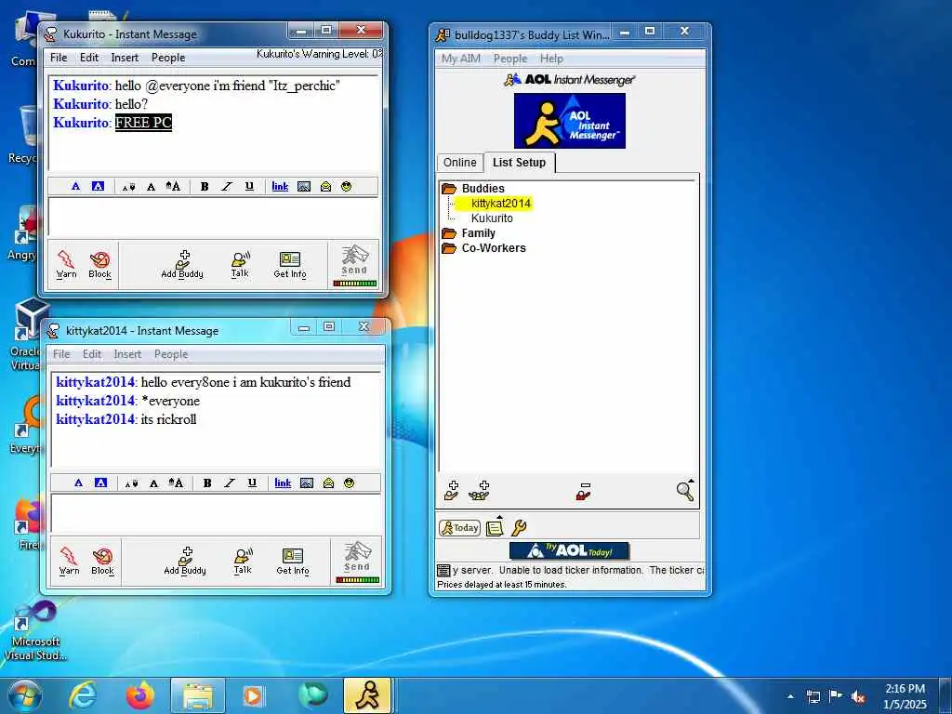Show hidden system tray icons arrow
This screenshot has width=952, height=714.
790,696
